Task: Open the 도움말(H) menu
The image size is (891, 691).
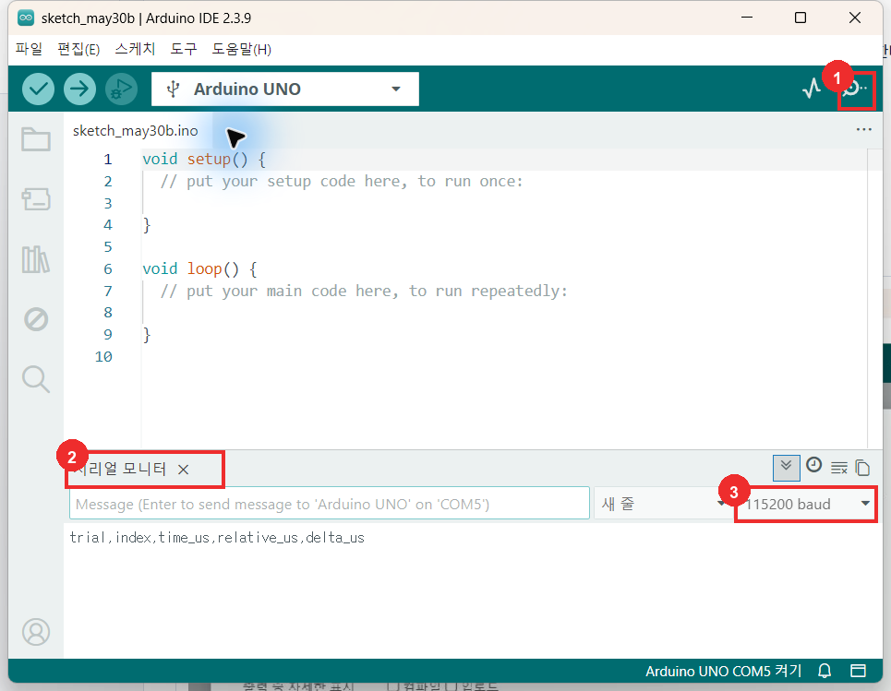Action: pos(241,50)
